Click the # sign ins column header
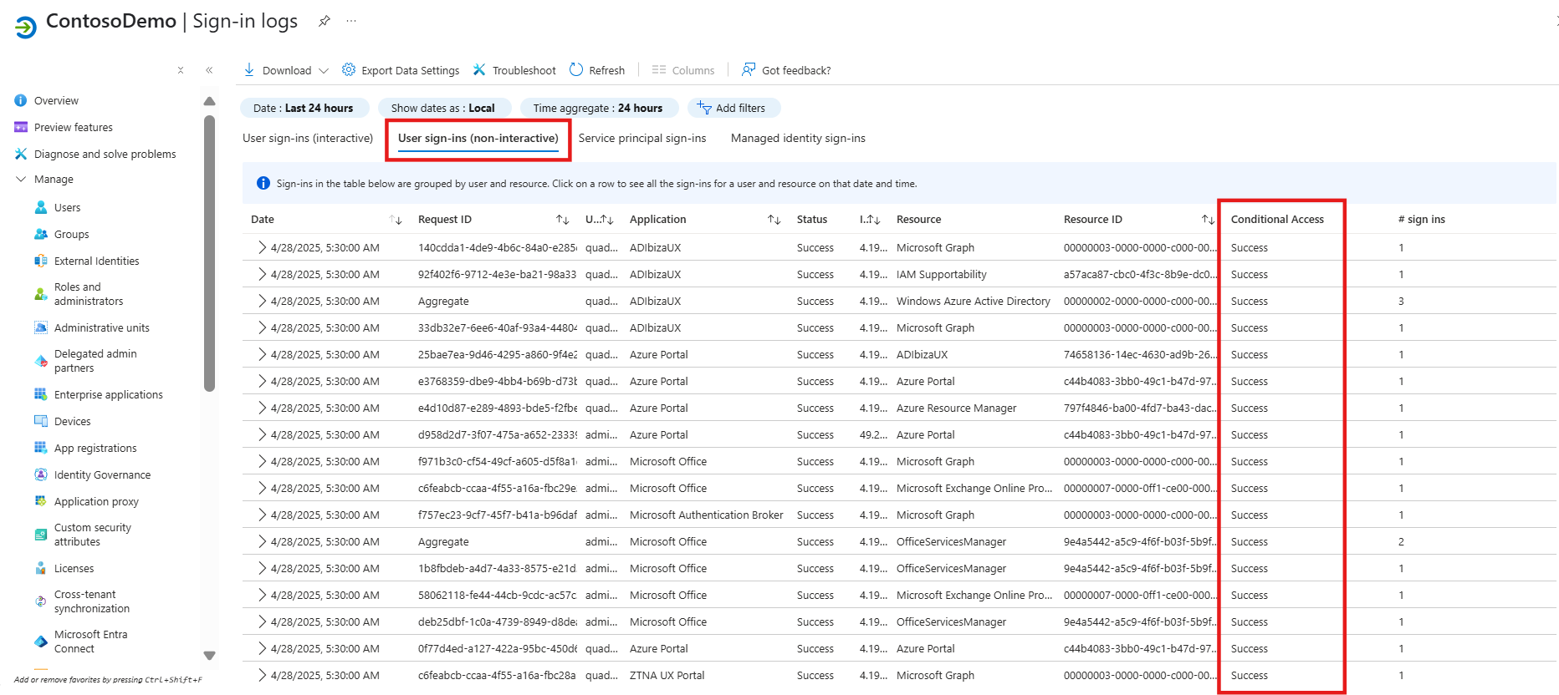This screenshot has width=1559, height=695. pyautogui.click(x=1422, y=220)
